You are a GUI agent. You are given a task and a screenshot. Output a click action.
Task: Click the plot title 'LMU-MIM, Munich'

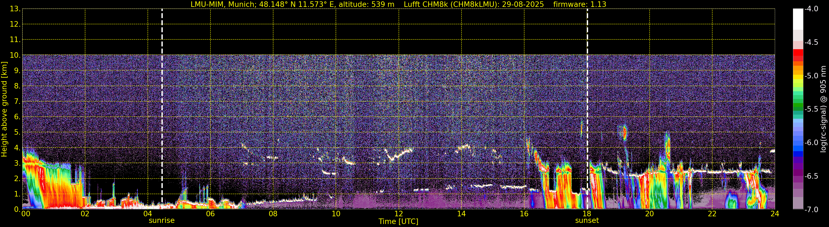tap(223, 4)
